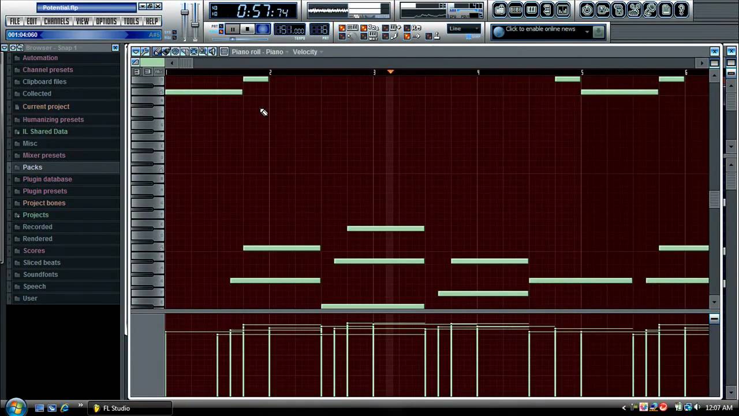
Task: Click the question mark help icon
Action: point(681,10)
